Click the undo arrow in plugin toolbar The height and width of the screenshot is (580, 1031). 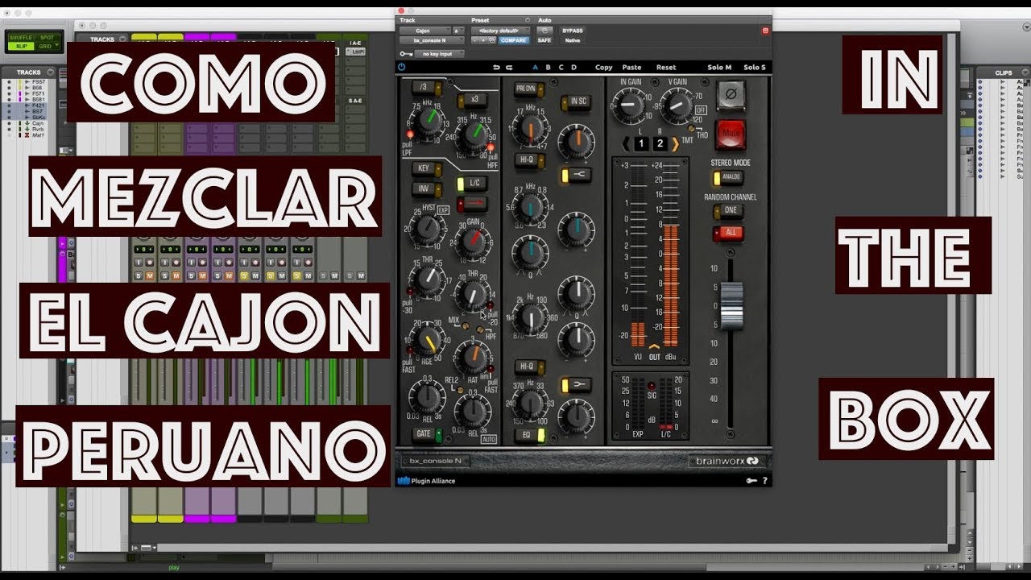point(497,67)
